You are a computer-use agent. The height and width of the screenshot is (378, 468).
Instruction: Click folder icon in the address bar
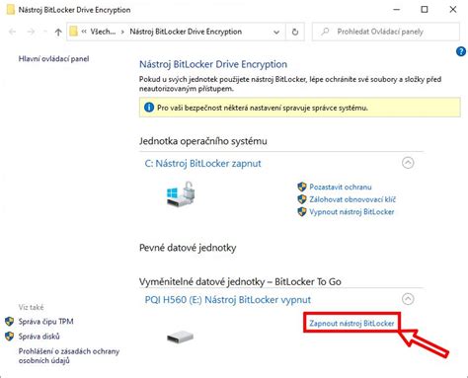(74, 32)
